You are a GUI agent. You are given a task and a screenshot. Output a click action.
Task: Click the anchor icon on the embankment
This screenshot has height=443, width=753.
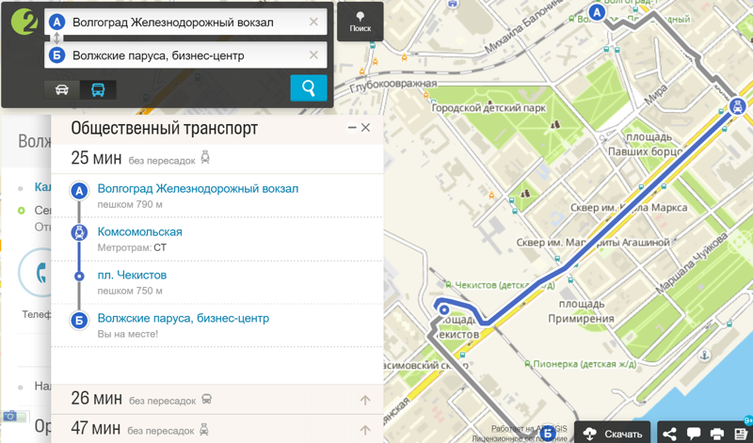pos(704,356)
